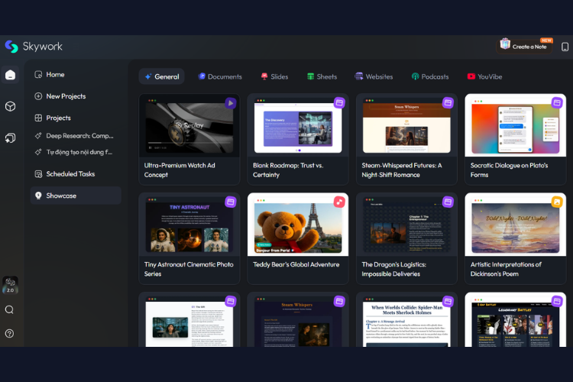Image resolution: width=573 pixels, height=382 pixels.
Task: Click the New Projects plus icon
Action: click(x=38, y=96)
